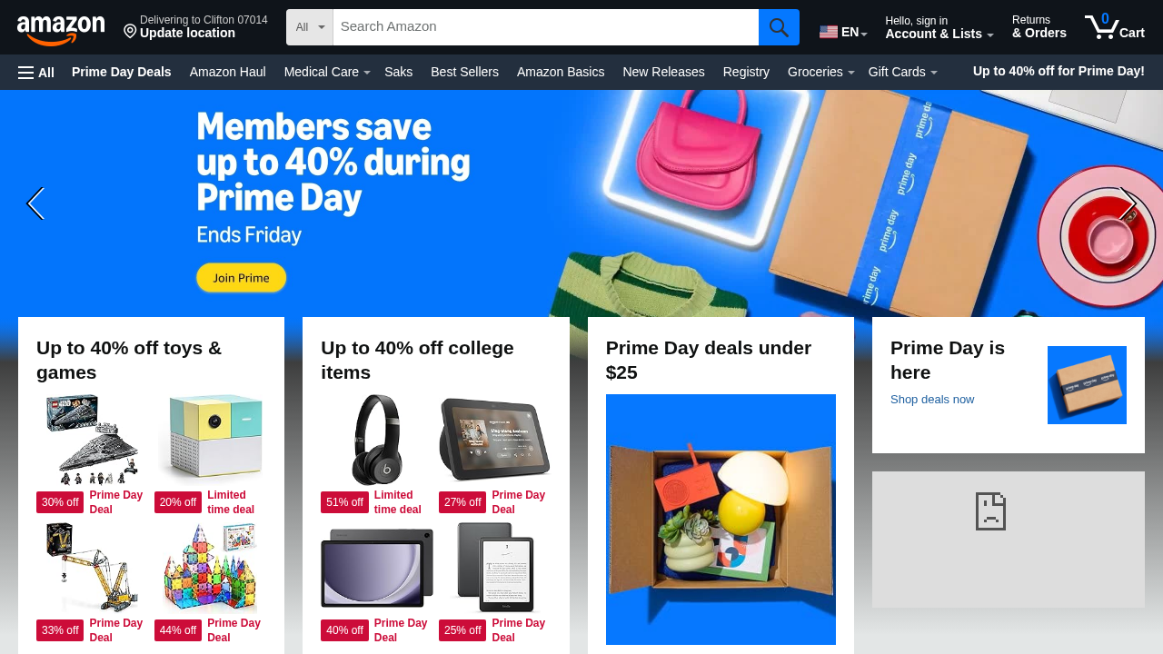Expand the Medical Care menu
Screen dimensions: 1163x654
[327, 72]
